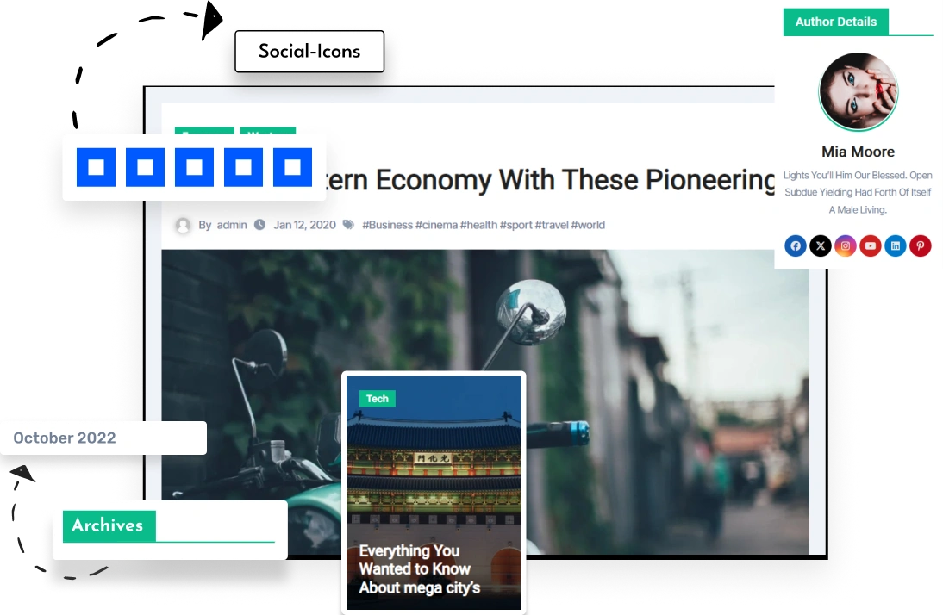Click the Social-Icons label box
This screenshot has height=615, width=943.
(309, 51)
